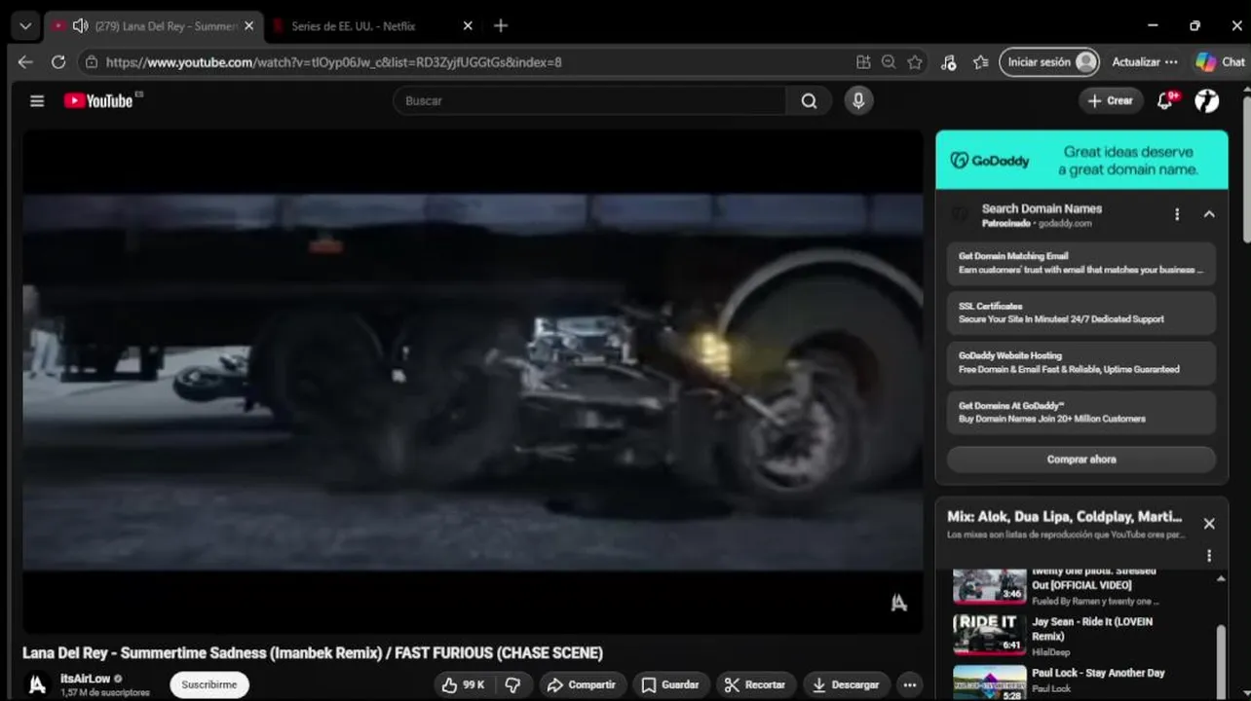Click the search magnifier button
This screenshot has width=1251, height=701.
(809, 100)
